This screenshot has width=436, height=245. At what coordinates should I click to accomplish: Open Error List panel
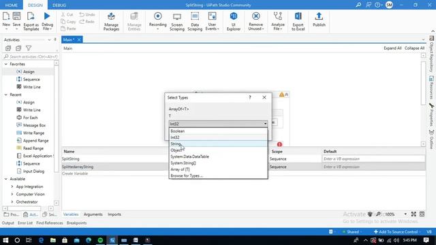click(25, 223)
